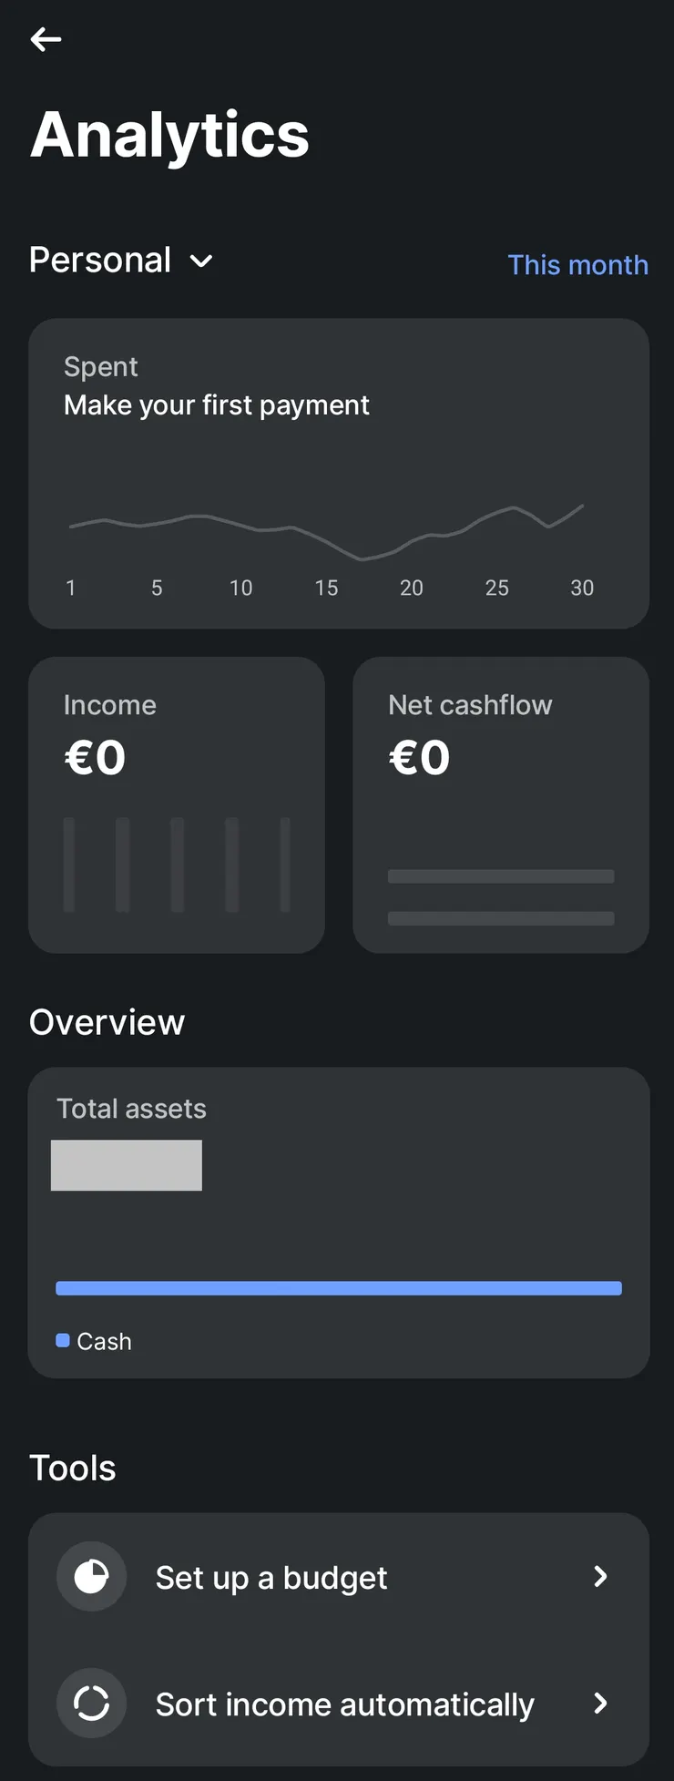Open the Set up a budget chevron
This screenshot has height=1781, width=674.
click(599, 1576)
